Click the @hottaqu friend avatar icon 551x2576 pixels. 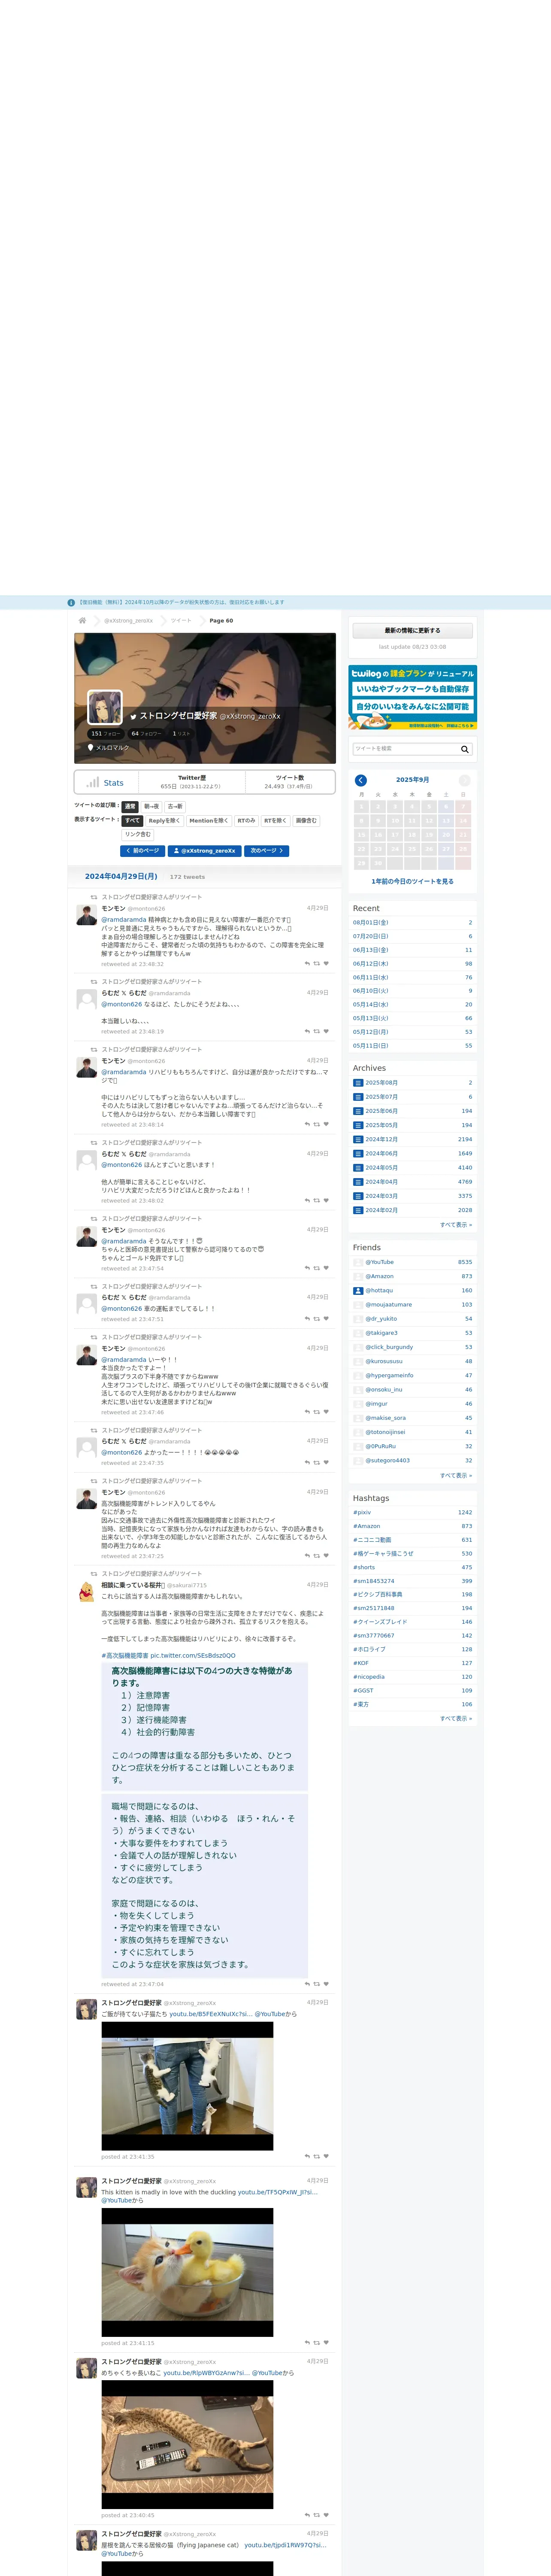[358, 1290]
